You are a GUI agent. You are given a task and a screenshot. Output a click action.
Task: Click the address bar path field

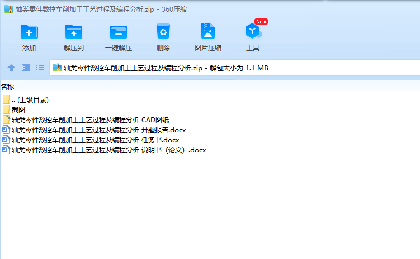point(234,68)
